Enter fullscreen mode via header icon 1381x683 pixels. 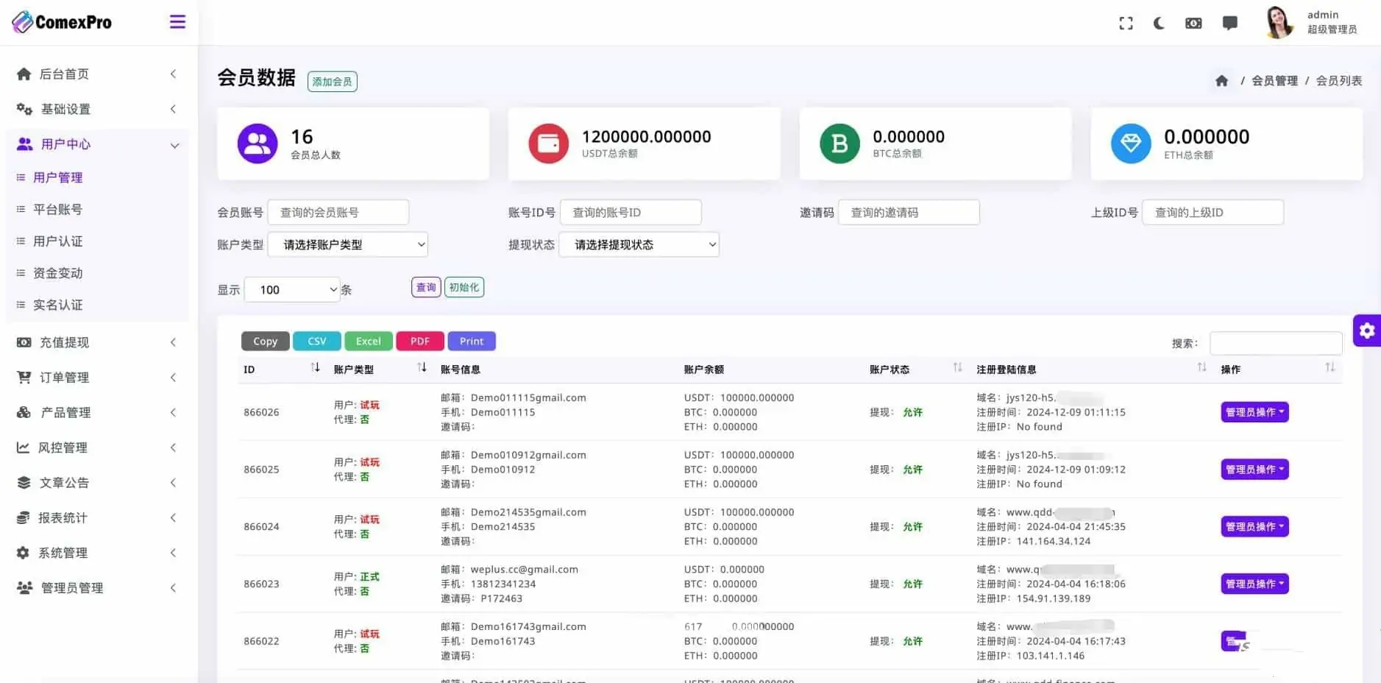click(1126, 24)
